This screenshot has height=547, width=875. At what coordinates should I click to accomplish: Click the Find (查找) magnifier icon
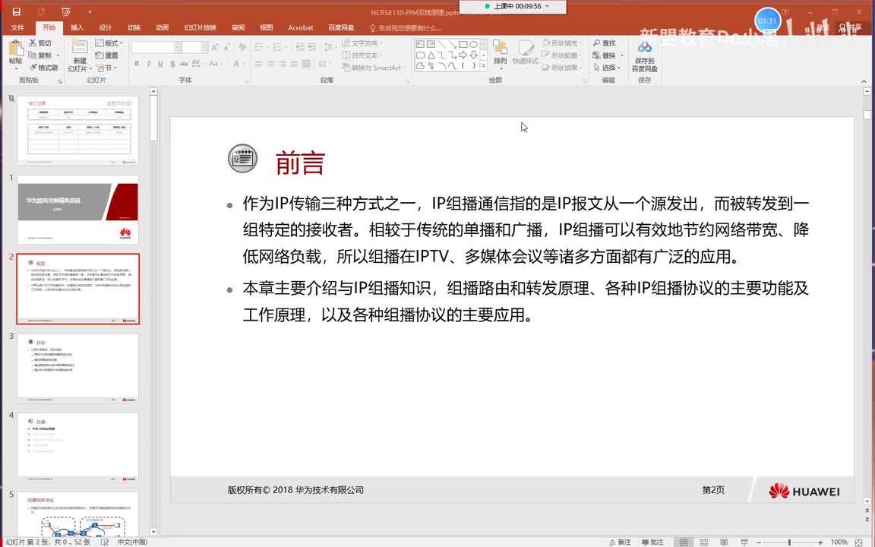596,43
